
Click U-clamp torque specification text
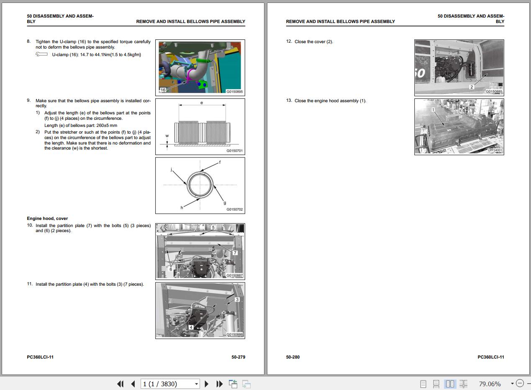point(96,54)
